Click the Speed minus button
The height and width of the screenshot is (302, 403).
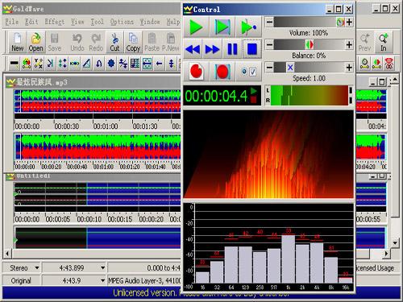pos(269,67)
